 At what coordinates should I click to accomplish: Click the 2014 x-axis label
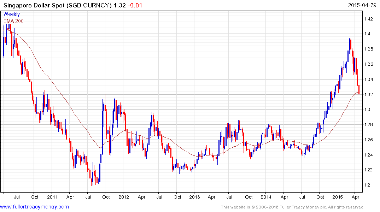[266, 197]
